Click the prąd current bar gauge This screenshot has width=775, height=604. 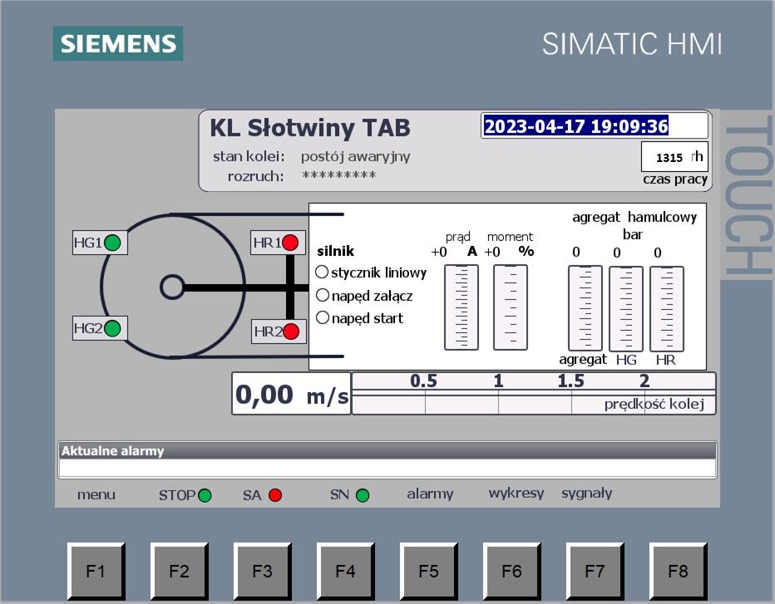point(462,307)
